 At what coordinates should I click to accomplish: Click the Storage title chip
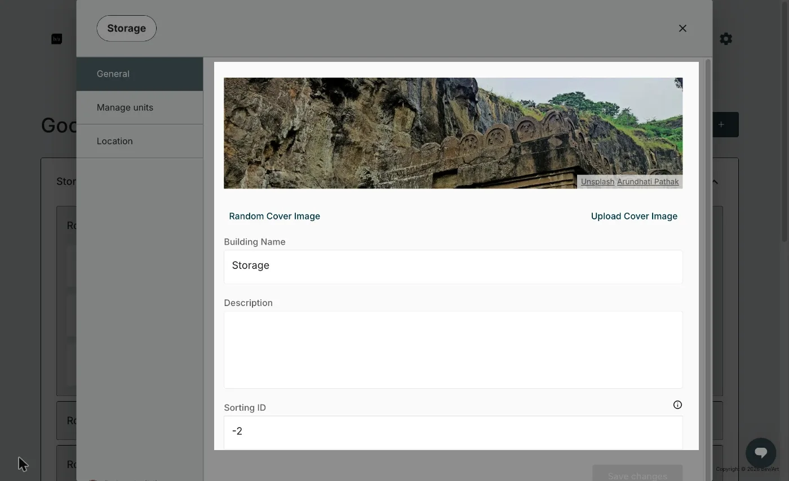126,28
